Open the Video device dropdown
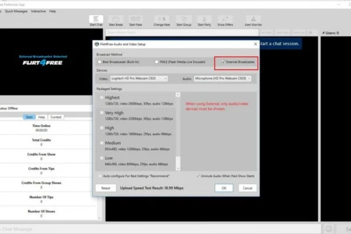Viewport: 351px width, 234px height. pyautogui.click(x=139, y=78)
